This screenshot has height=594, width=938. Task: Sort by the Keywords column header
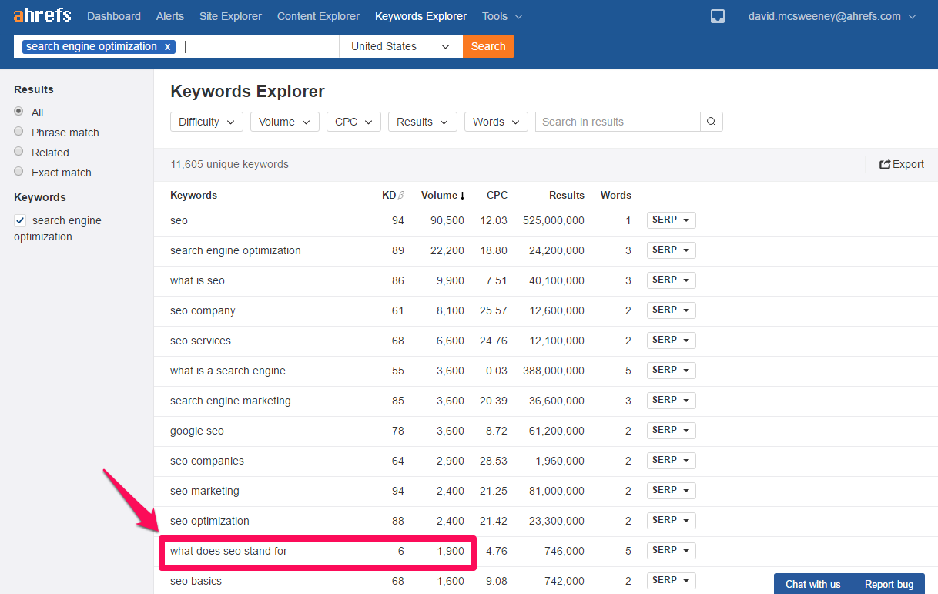(x=193, y=196)
